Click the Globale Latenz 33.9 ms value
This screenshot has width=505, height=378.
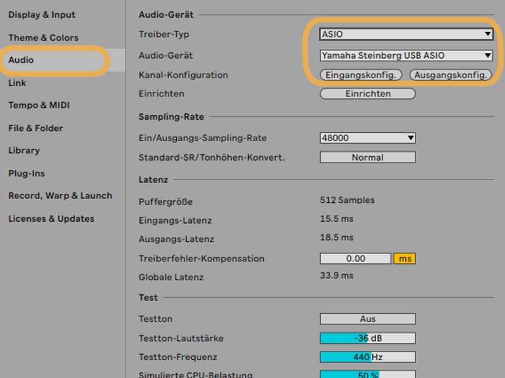click(336, 275)
